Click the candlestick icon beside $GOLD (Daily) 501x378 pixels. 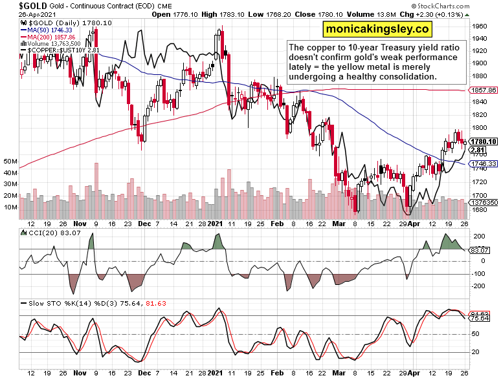(x=23, y=23)
